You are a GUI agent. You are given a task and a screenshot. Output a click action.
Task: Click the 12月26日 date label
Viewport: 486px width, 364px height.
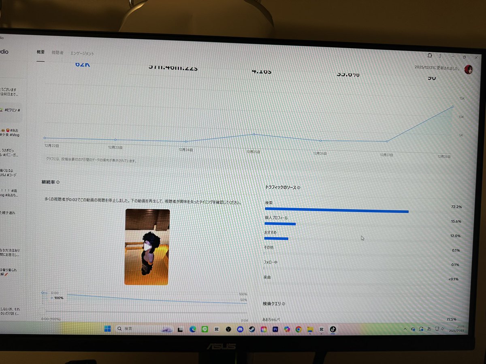coord(320,154)
